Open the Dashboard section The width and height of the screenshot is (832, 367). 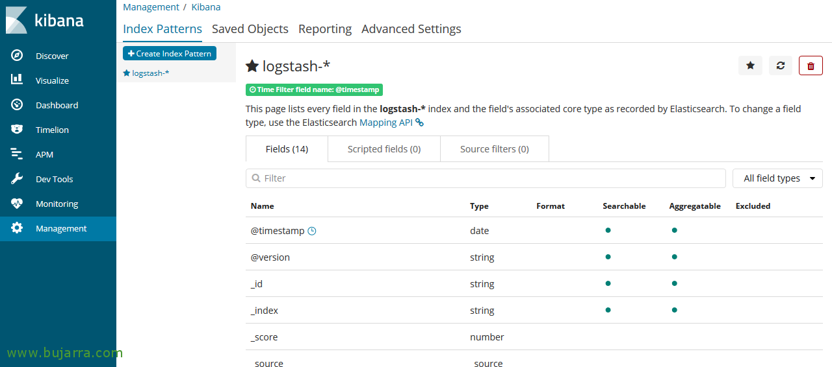57,105
